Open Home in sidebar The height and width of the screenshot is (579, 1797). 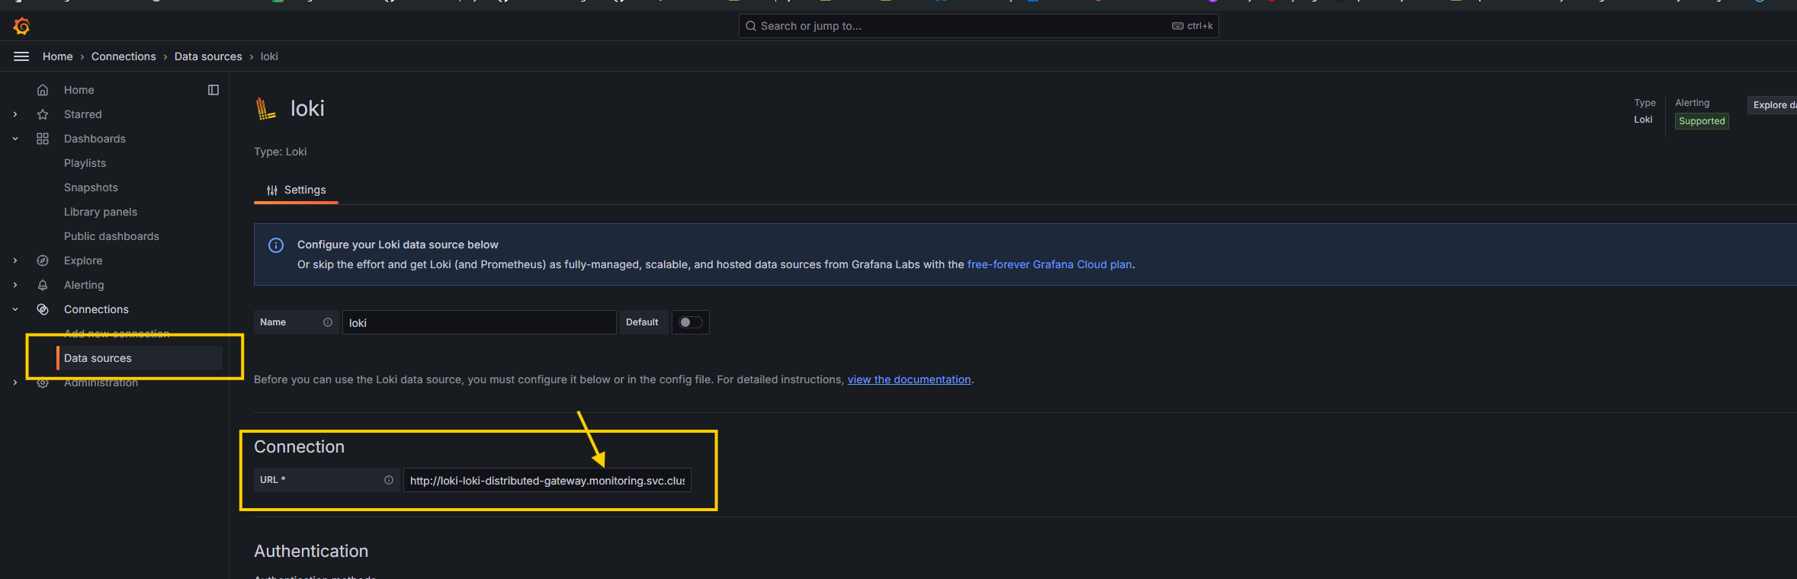tap(79, 90)
